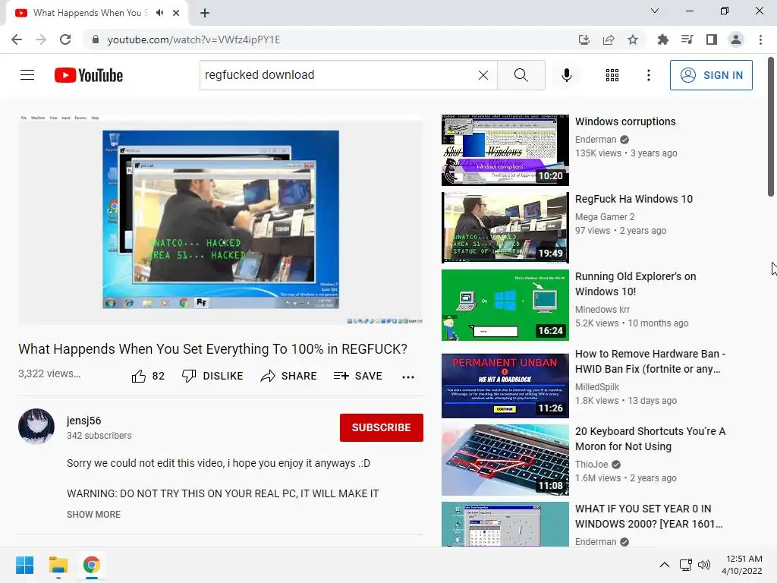Close the YouTube tab
Image resolution: width=777 pixels, height=583 pixels.
click(x=176, y=13)
